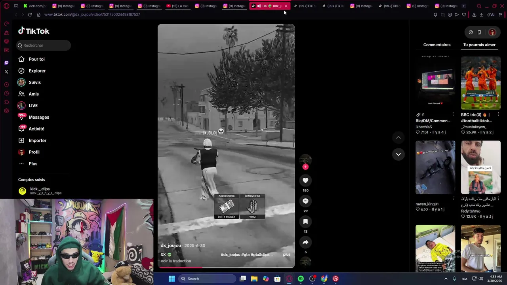This screenshot has width=507, height=285.
Task: Click the TikTok logo
Action: point(34,31)
